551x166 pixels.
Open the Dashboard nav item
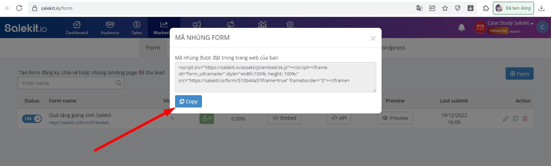click(x=77, y=28)
